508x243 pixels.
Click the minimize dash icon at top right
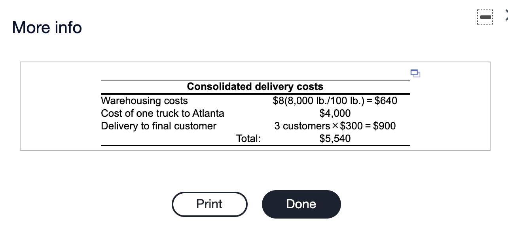click(x=485, y=17)
